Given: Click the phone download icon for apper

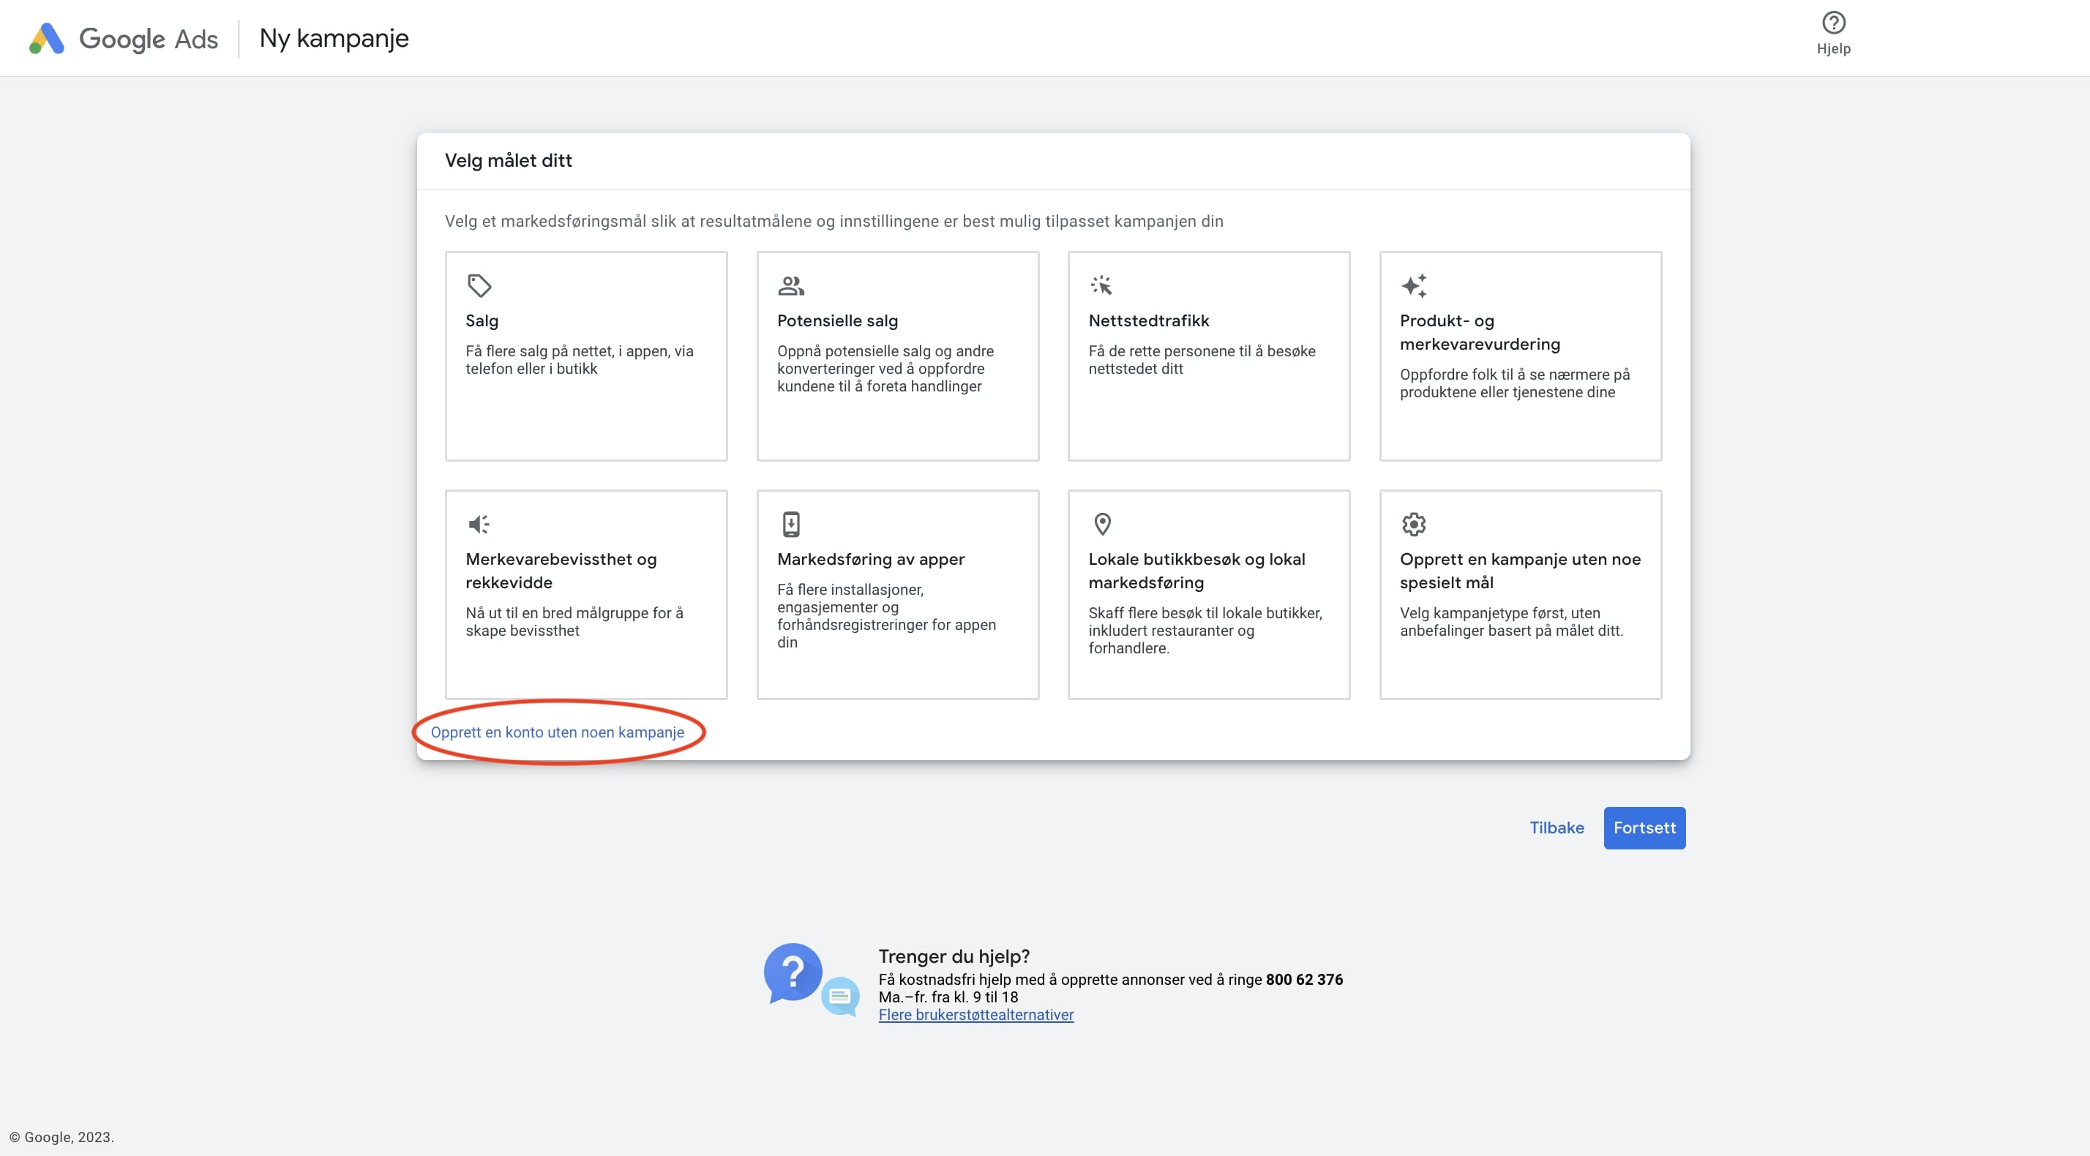Looking at the screenshot, I should pyautogui.click(x=790, y=524).
